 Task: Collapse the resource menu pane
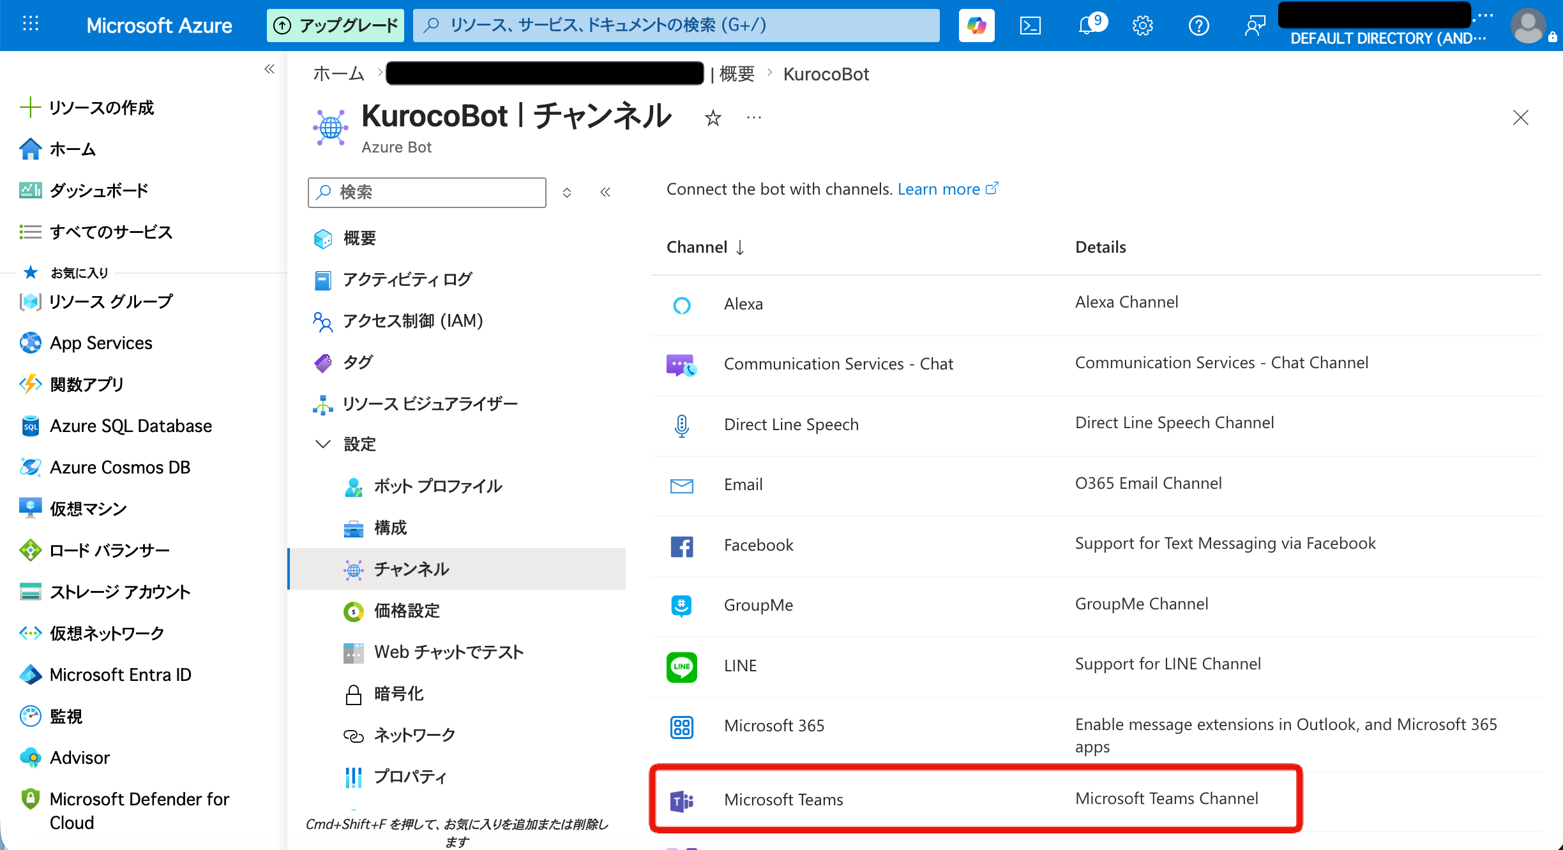click(605, 192)
